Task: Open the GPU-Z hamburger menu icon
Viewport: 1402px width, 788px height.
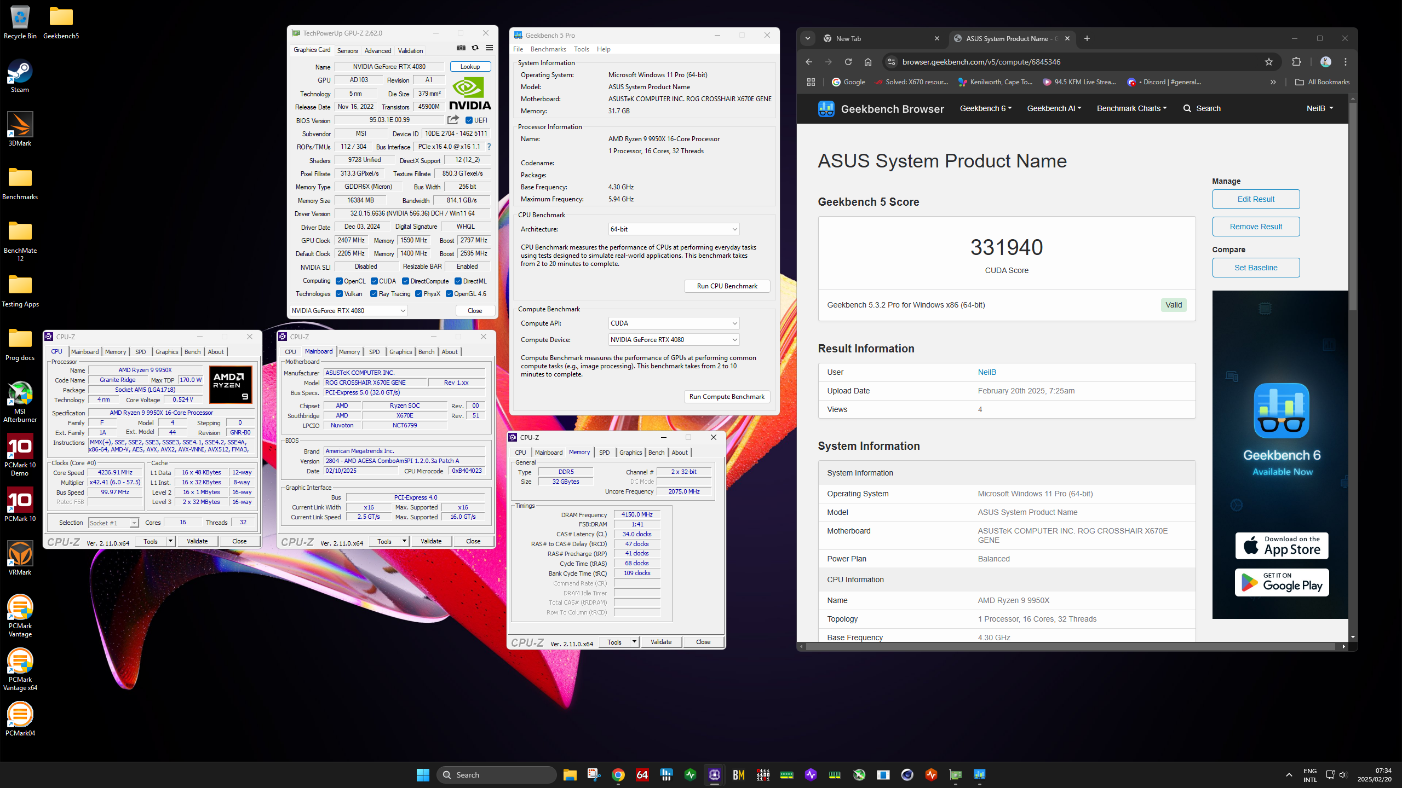Action: 489,48
